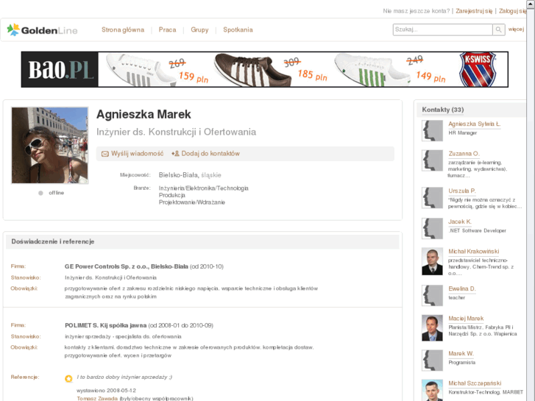Open Michał Krakowiński contact link

(474, 251)
